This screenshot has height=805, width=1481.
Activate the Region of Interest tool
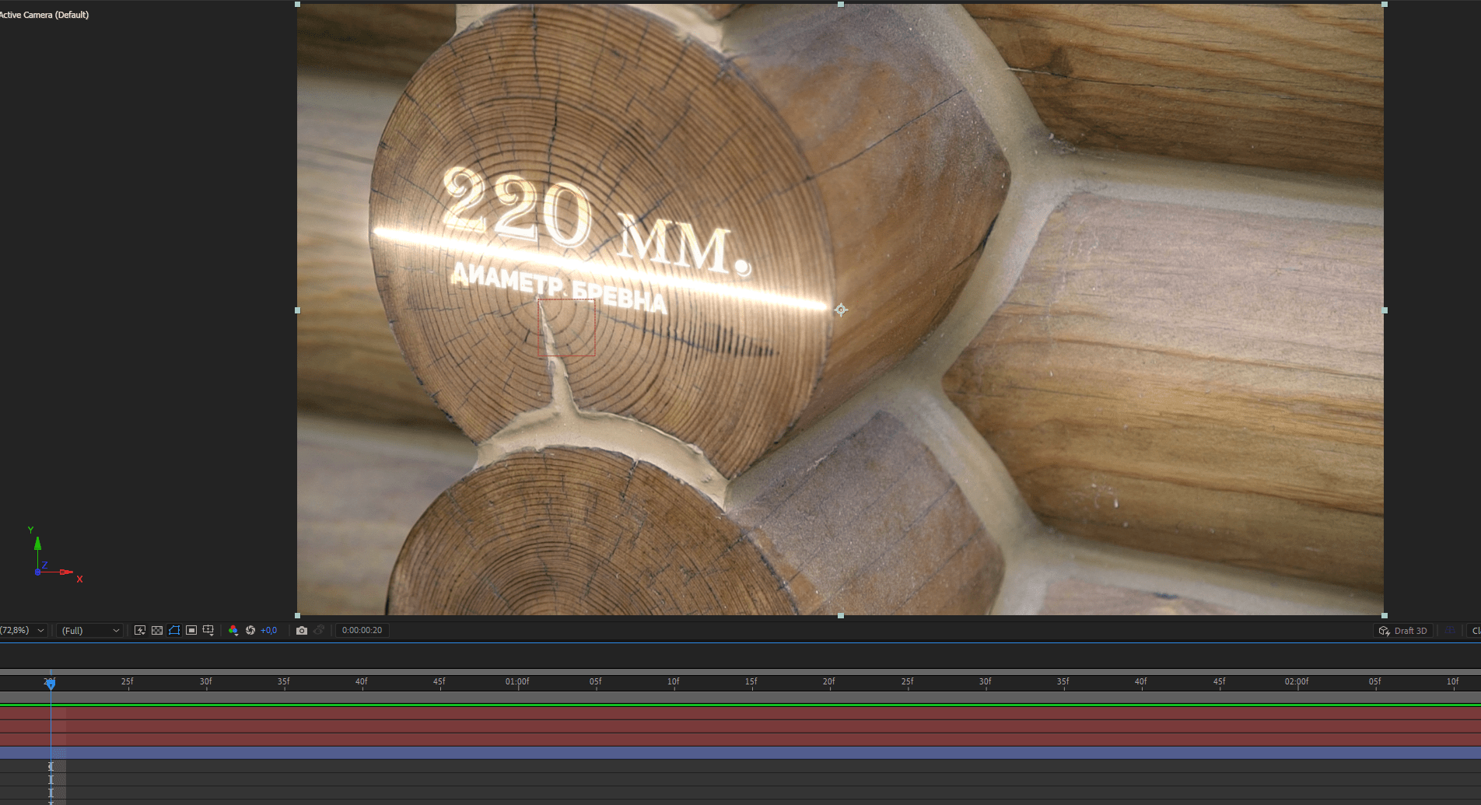[191, 630]
